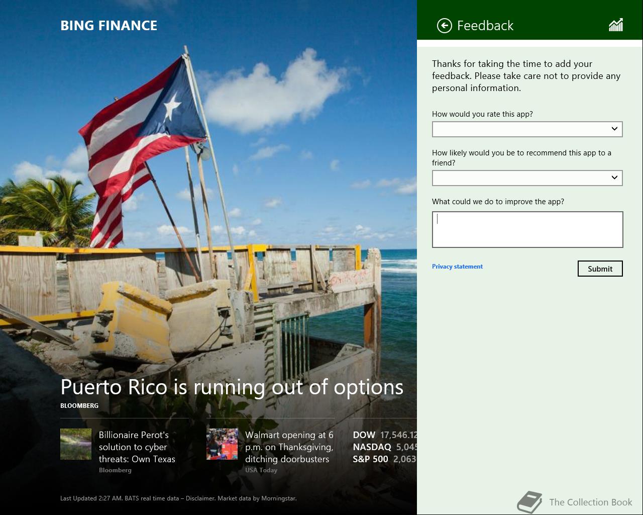643x515 pixels.
Task: Click the S&P 500 index row
Action: 385,459
